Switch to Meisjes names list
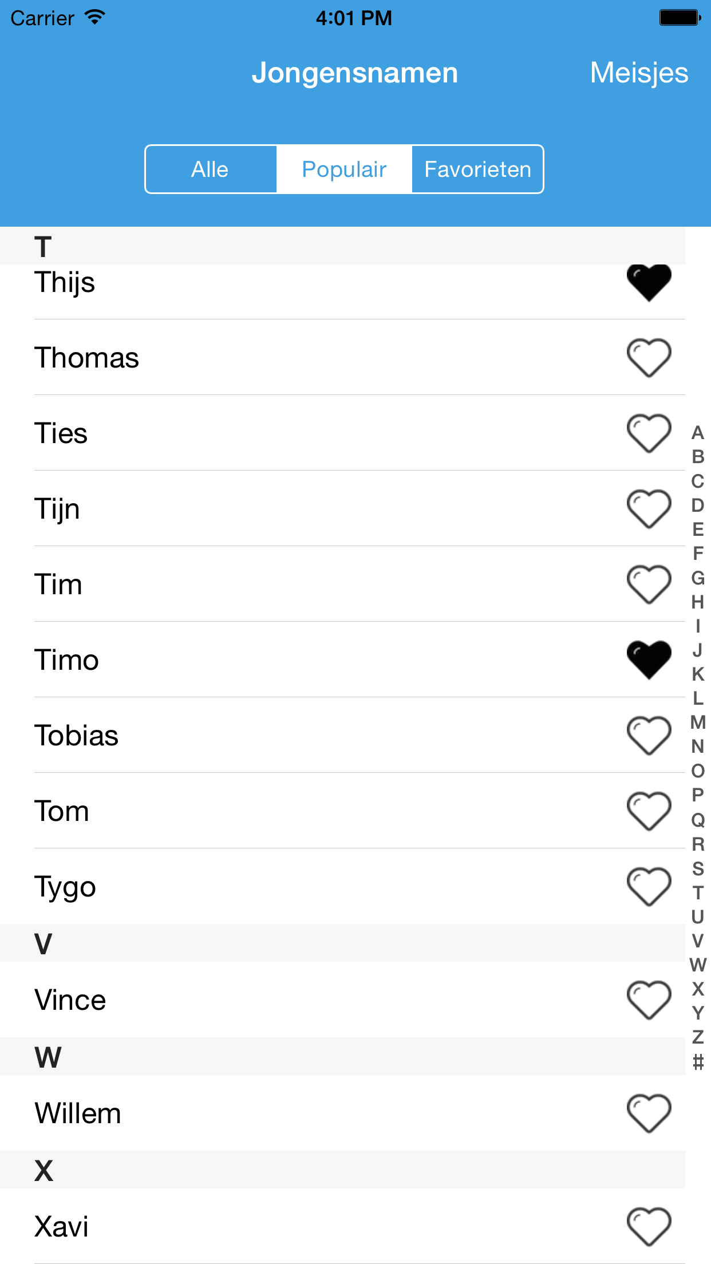 coord(639,73)
